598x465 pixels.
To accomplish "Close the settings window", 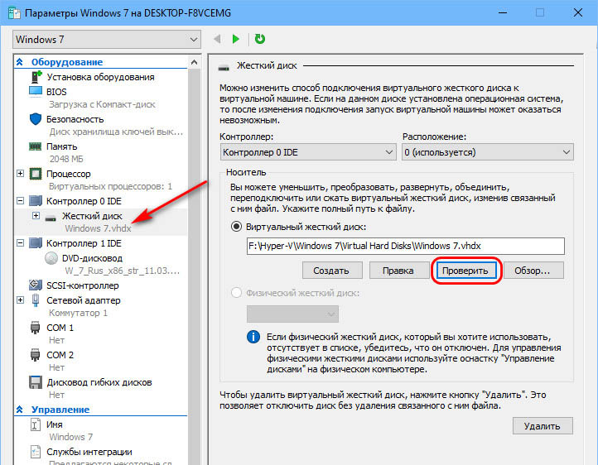I will tap(578, 13).
